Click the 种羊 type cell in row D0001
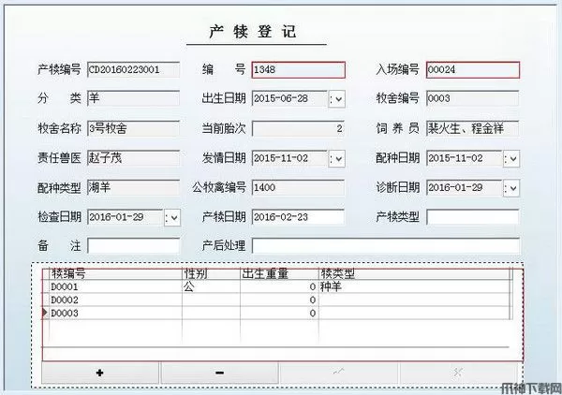562x395 pixels. pos(414,286)
